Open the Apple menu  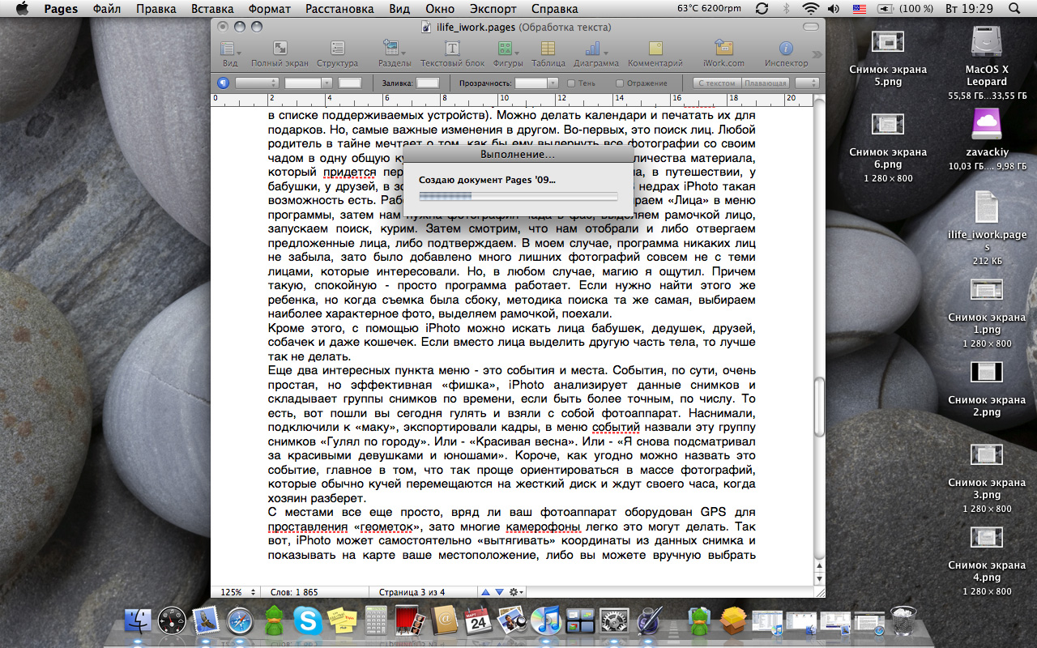tap(22, 9)
